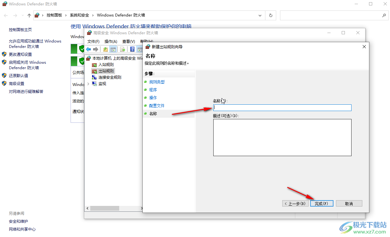
Task: Click into the 名称 text field
Action: [282, 108]
